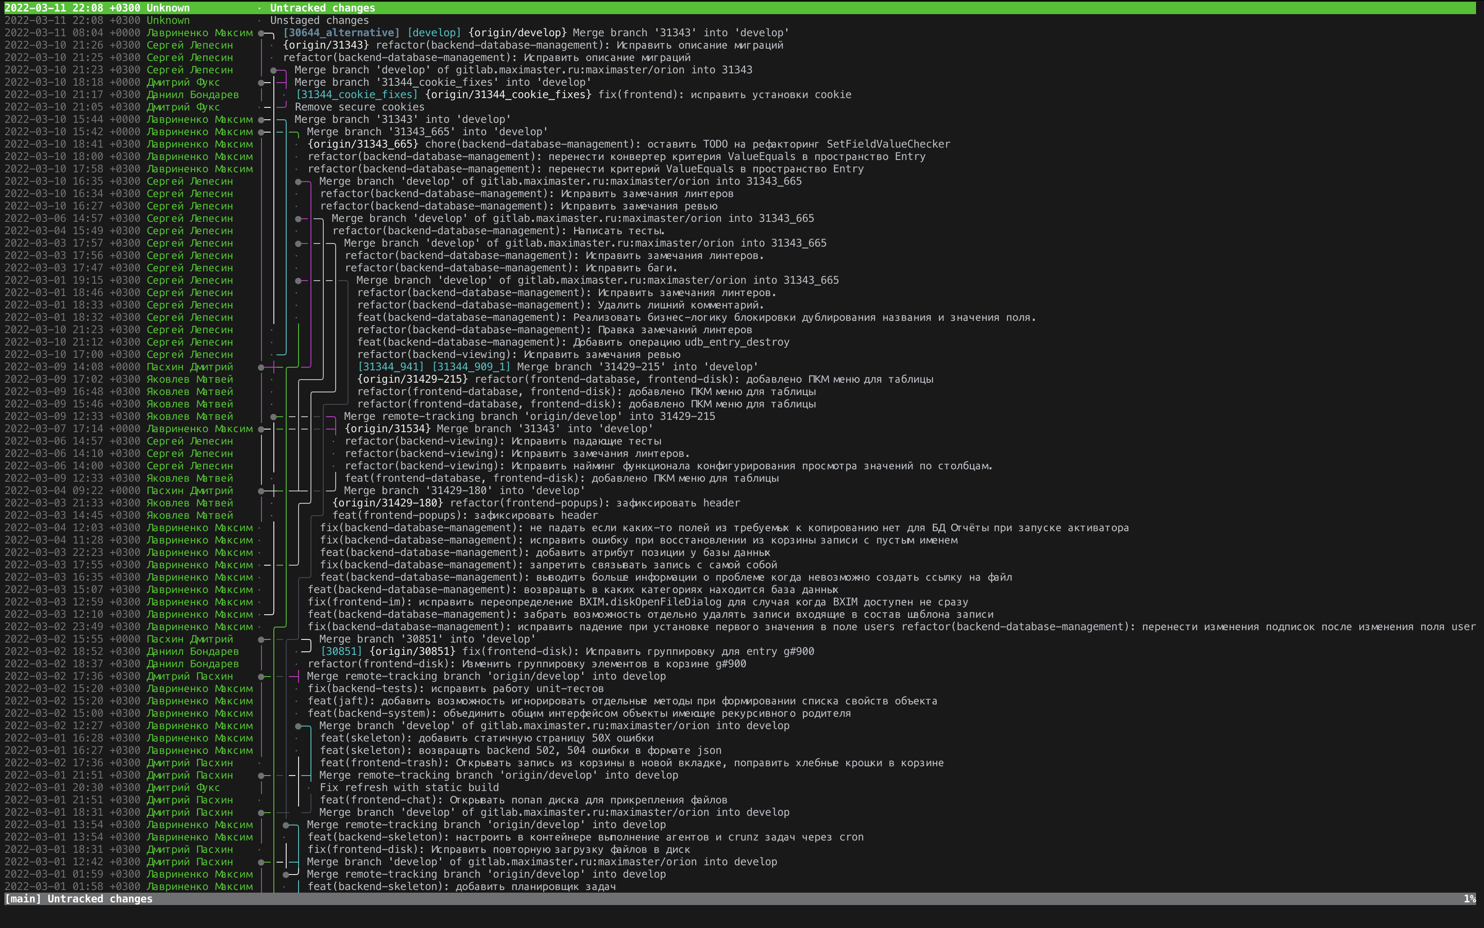Click the graph dot on 'Merge branch 31343_665 into develop'

click(x=261, y=131)
